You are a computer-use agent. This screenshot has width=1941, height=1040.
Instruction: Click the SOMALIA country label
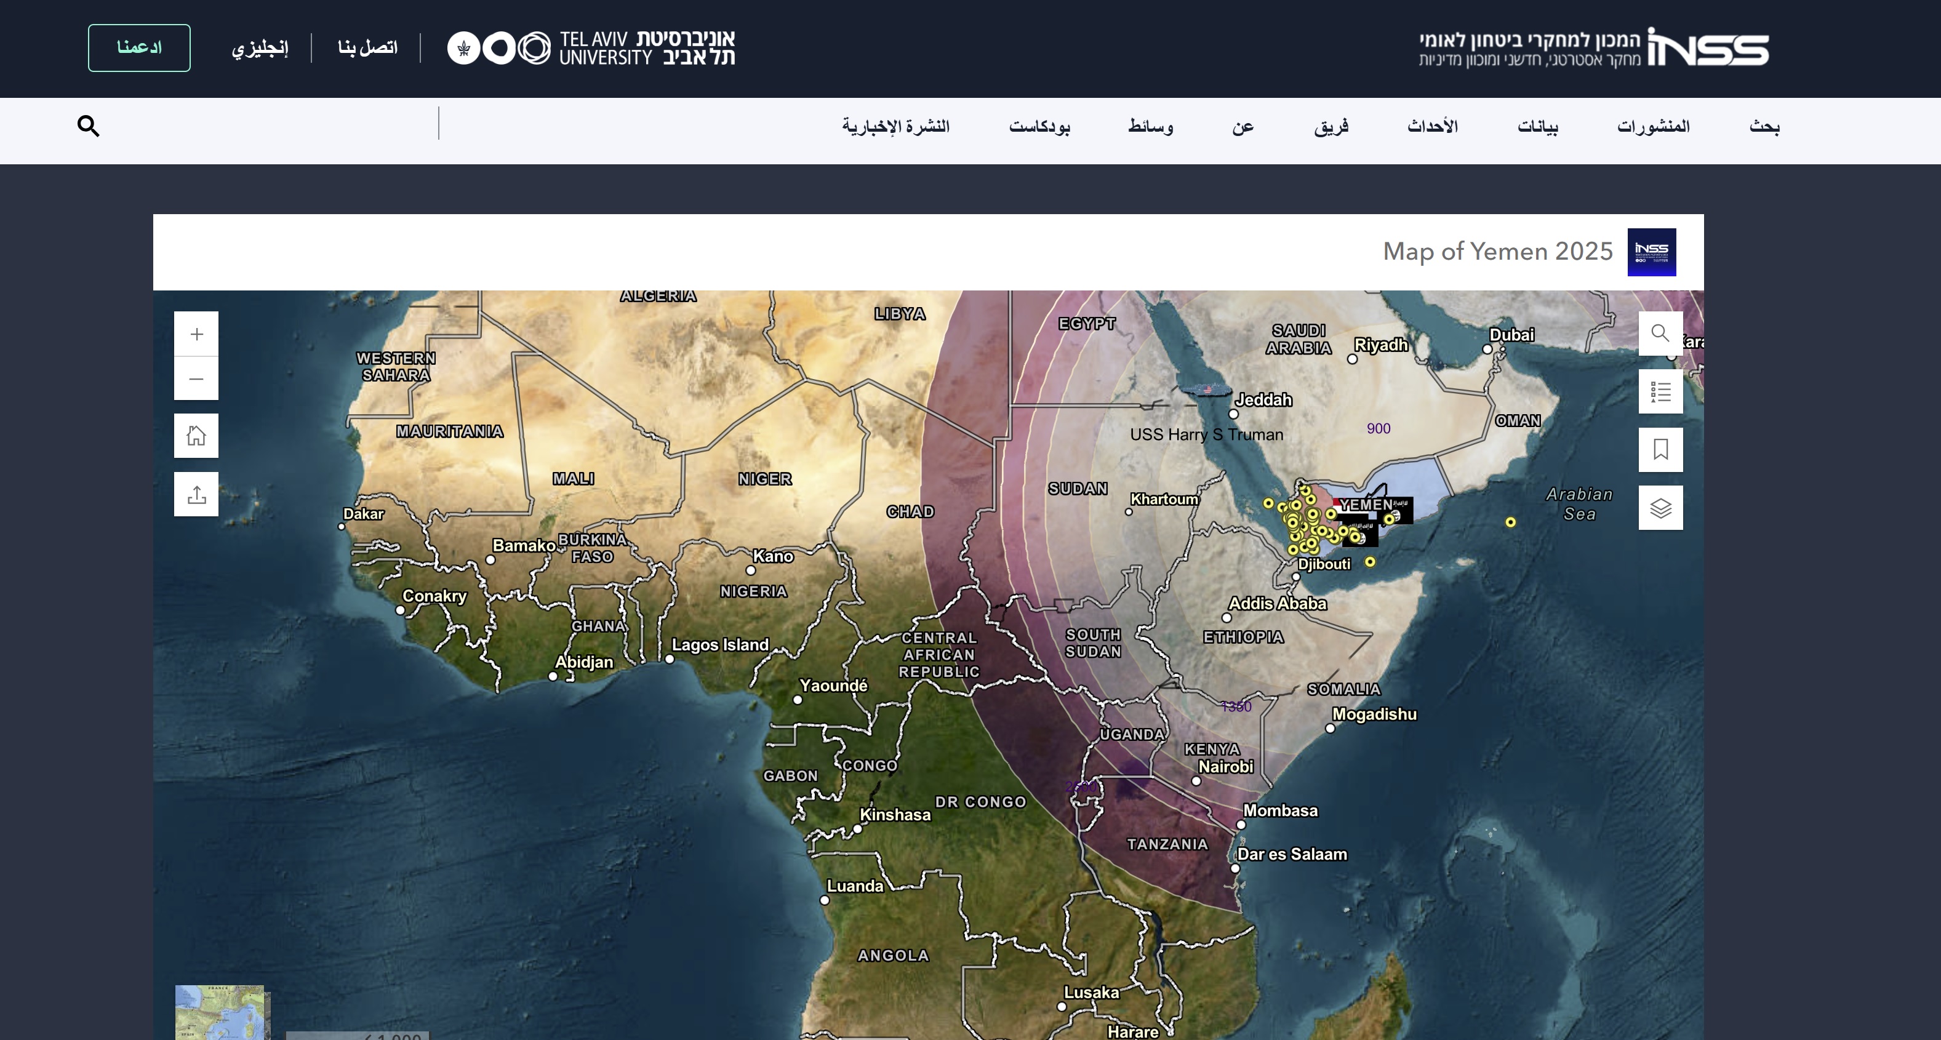(x=1343, y=690)
